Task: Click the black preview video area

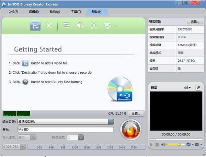Action: 176,111
